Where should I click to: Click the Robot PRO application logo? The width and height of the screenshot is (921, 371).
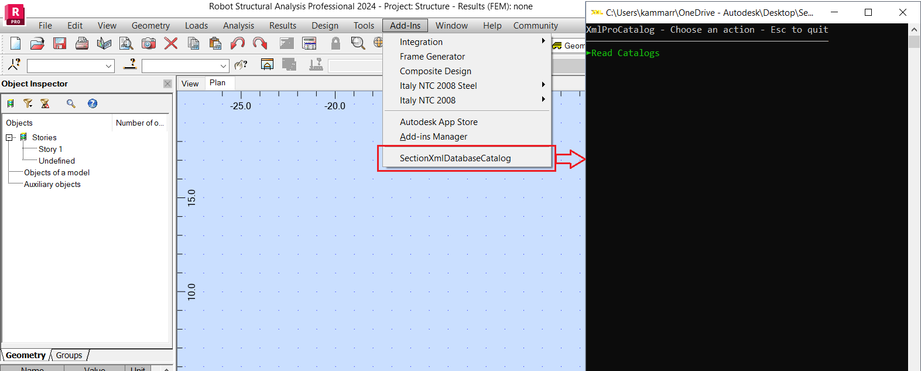pyautogui.click(x=15, y=15)
